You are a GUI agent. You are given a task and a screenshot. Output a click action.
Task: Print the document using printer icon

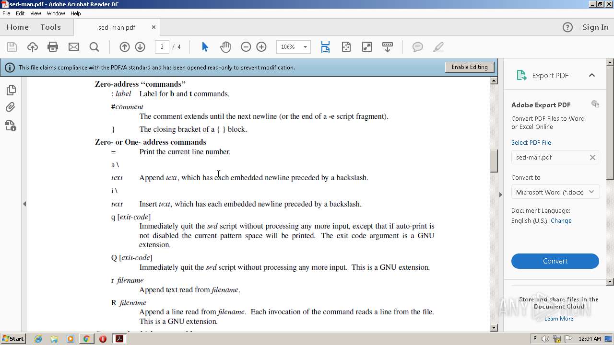(53, 47)
